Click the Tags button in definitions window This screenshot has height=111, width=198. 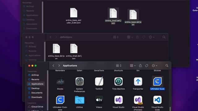(144, 37)
